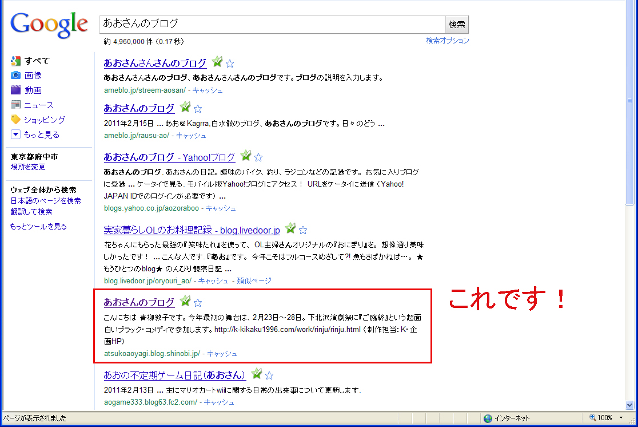Screen dimensions: 638x427
Task: Click the scrollbar down arrow
Action: [629, 405]
